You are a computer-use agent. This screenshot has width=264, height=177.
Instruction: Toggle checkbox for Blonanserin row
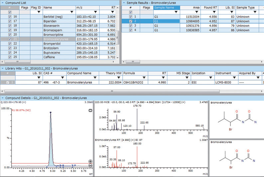10,26
